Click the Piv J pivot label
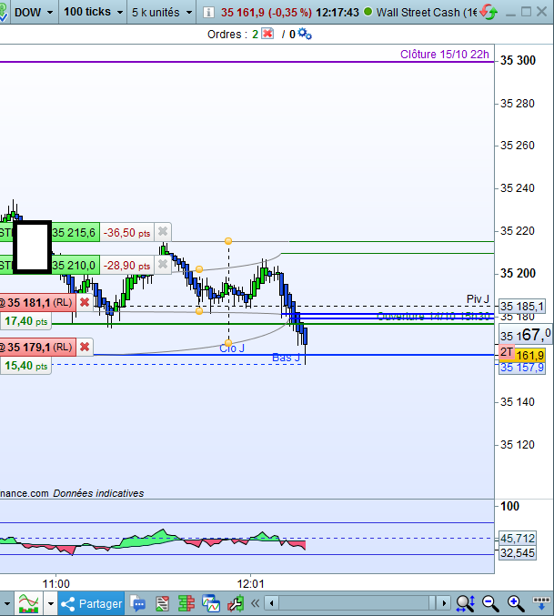The image size is (554, 616). tap(478, 299)
